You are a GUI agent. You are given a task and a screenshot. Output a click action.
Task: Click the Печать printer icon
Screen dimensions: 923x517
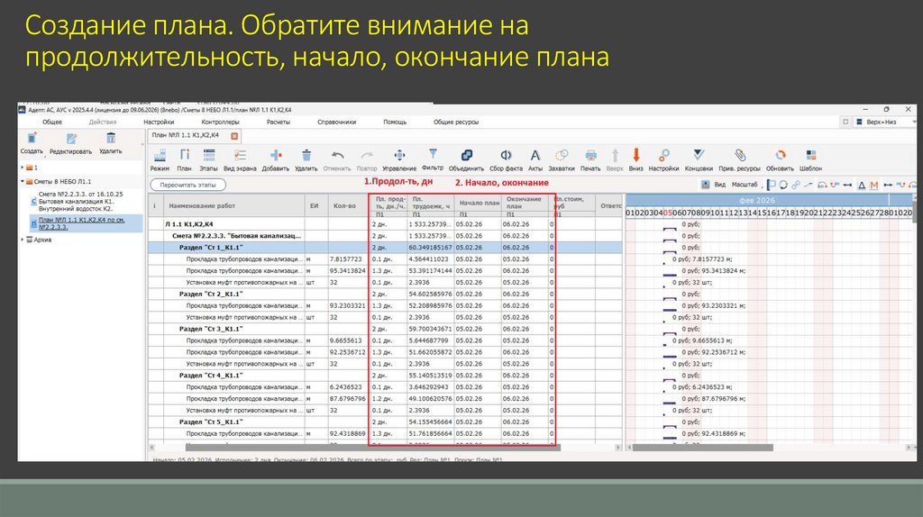pos(590,155)
